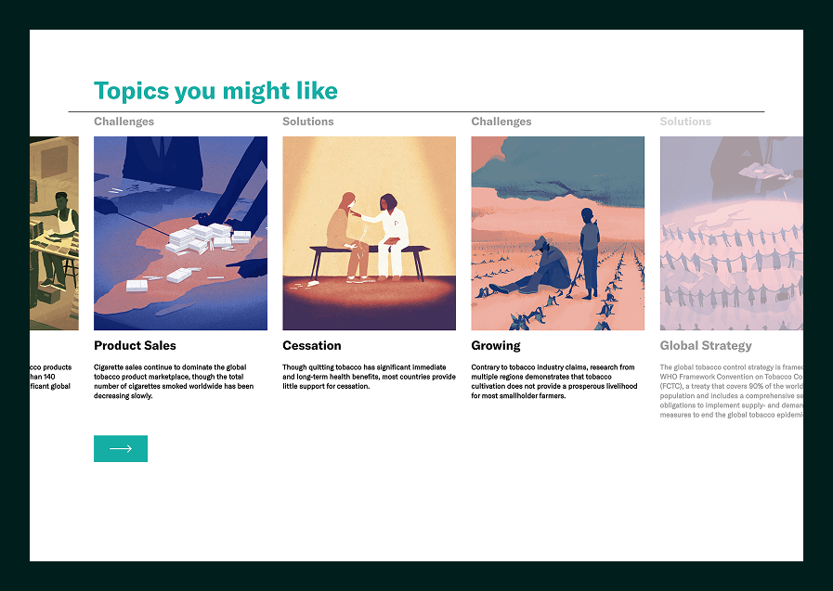This screenshot has width=833, height=591.
Task: Select the Challenges label above Product Sales
Action: [123, 122]
